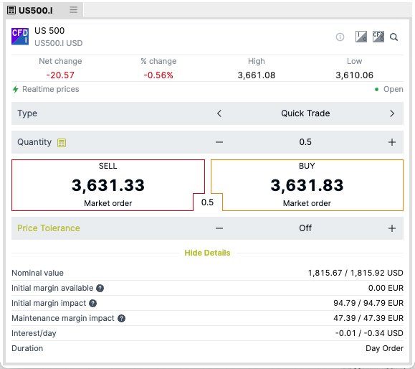Click the Net change value -20.57
The width and height of the screenshot is (415, 369).
[x=60, y=75]
